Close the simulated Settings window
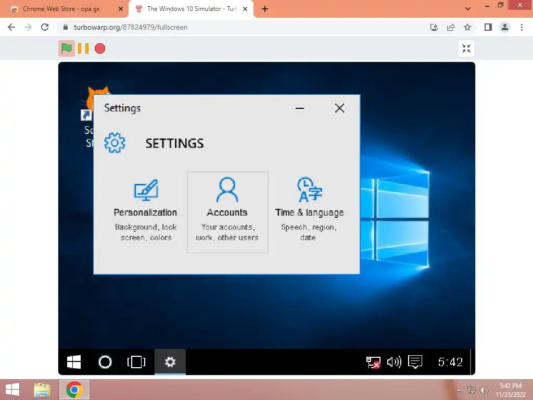Screen dimensions: 533x400 point(339,108)
